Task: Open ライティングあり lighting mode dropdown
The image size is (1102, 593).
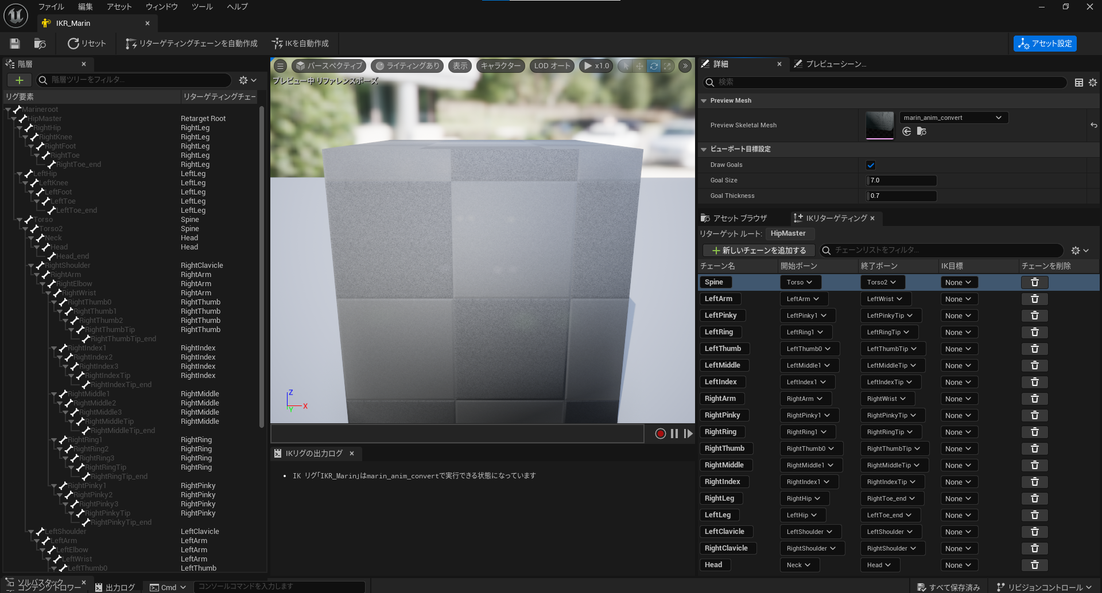Action: (x=407, y=66)
